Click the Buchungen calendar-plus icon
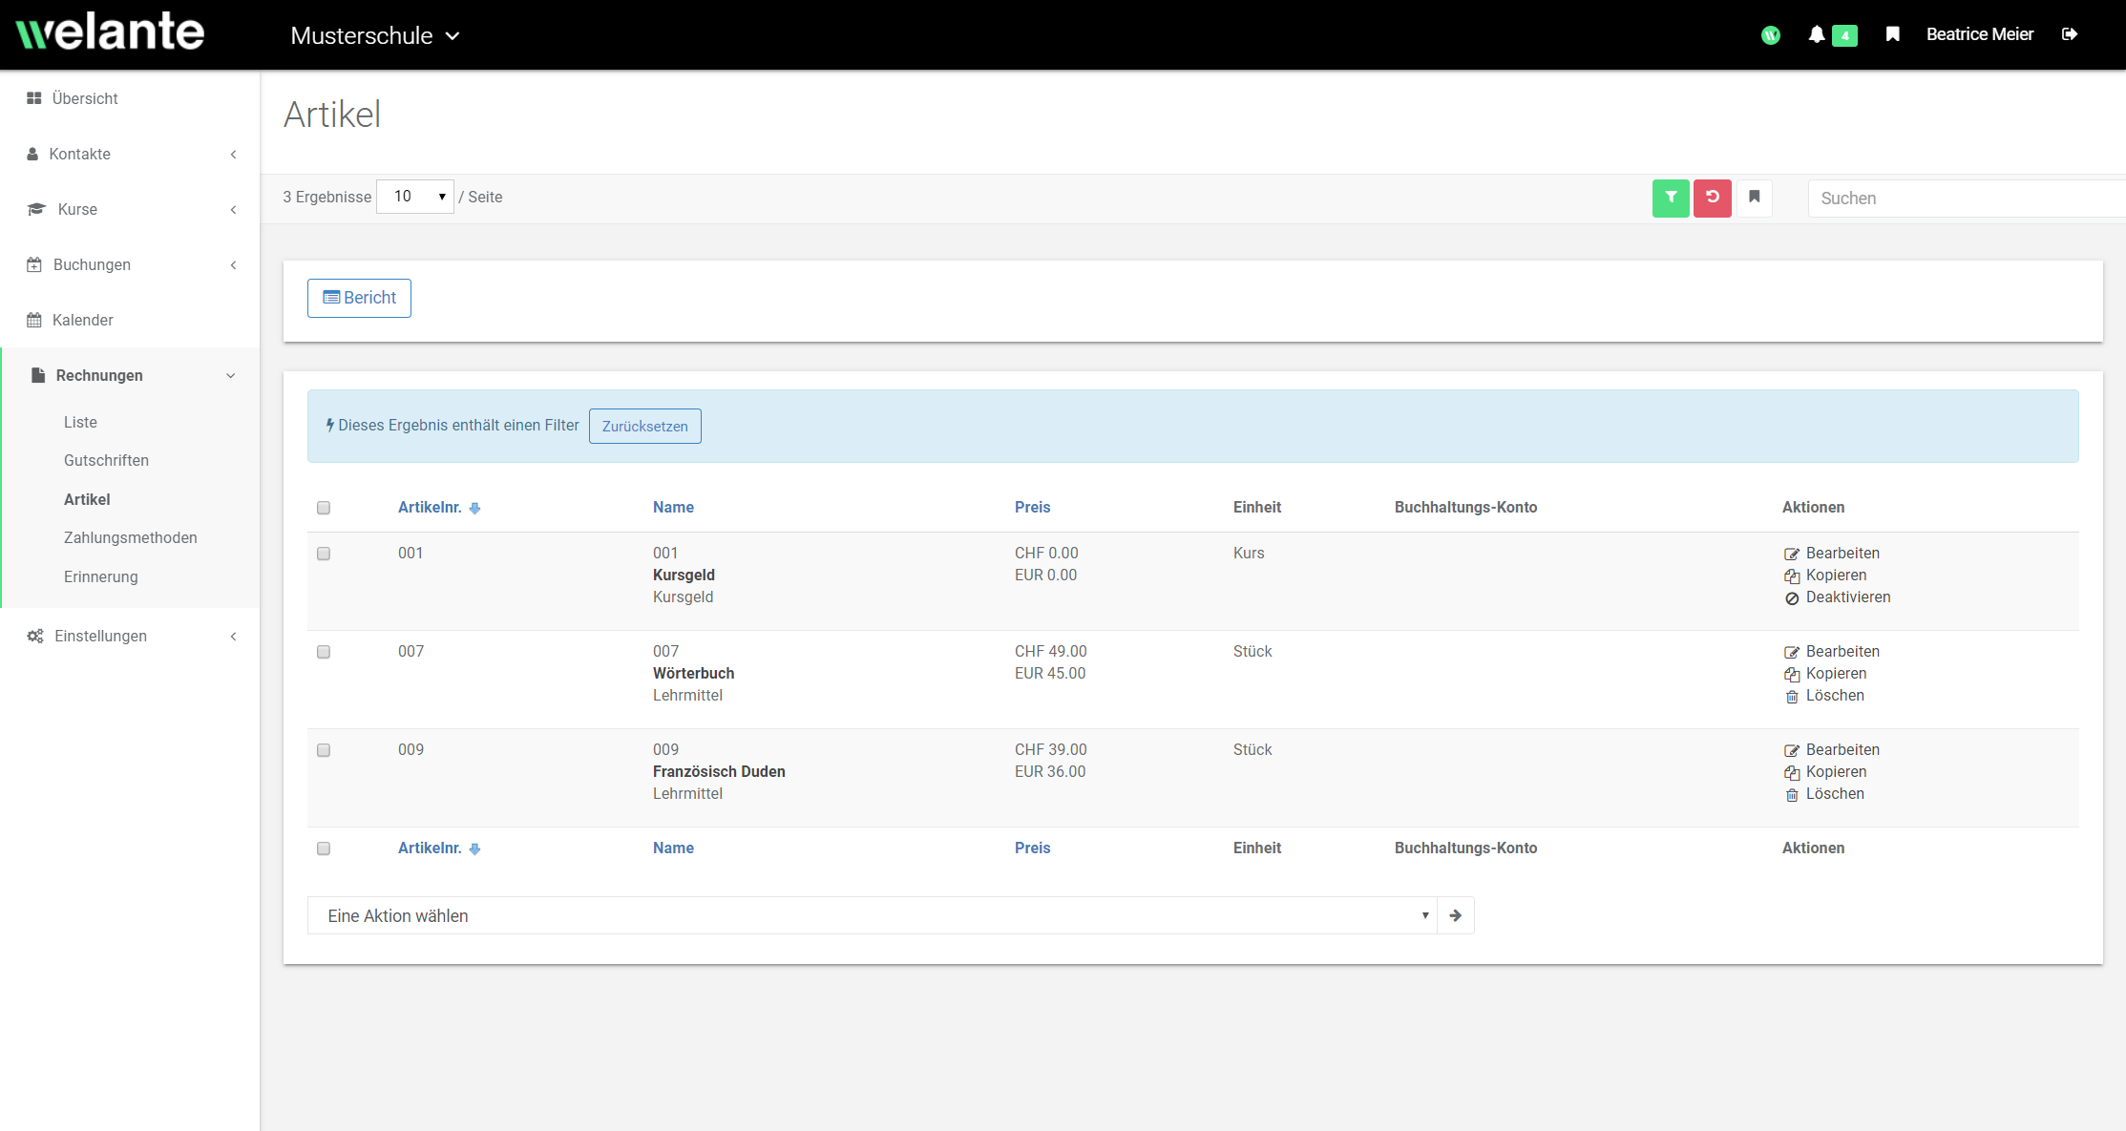Screen dimensions: 2126x1131 pos(34,264)
